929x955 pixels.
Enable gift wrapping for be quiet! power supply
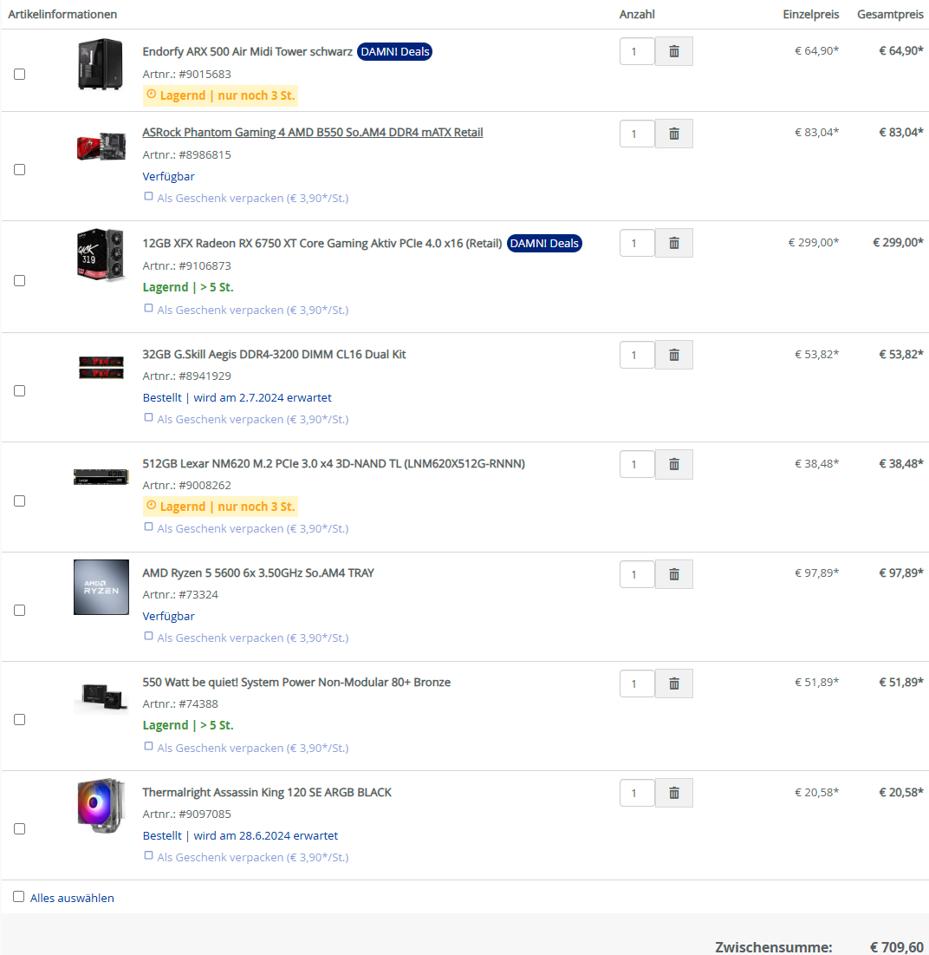[148, 746]
